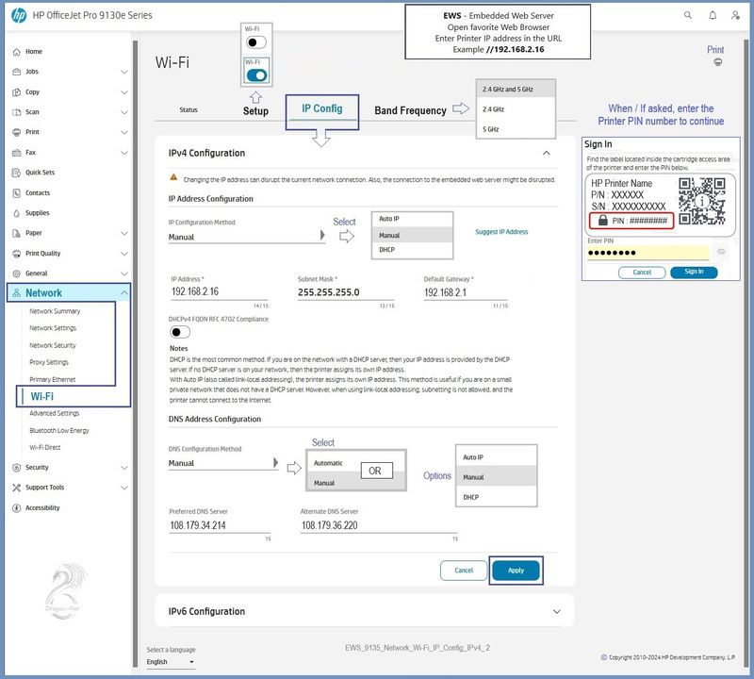Expand the IPv6 Configuration section
754x679 pixels.
(x=557, y=612)
